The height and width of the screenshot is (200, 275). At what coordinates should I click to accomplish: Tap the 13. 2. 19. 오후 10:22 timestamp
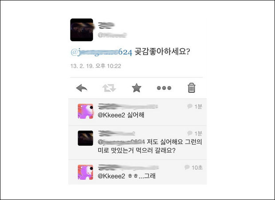coord(96,66)
